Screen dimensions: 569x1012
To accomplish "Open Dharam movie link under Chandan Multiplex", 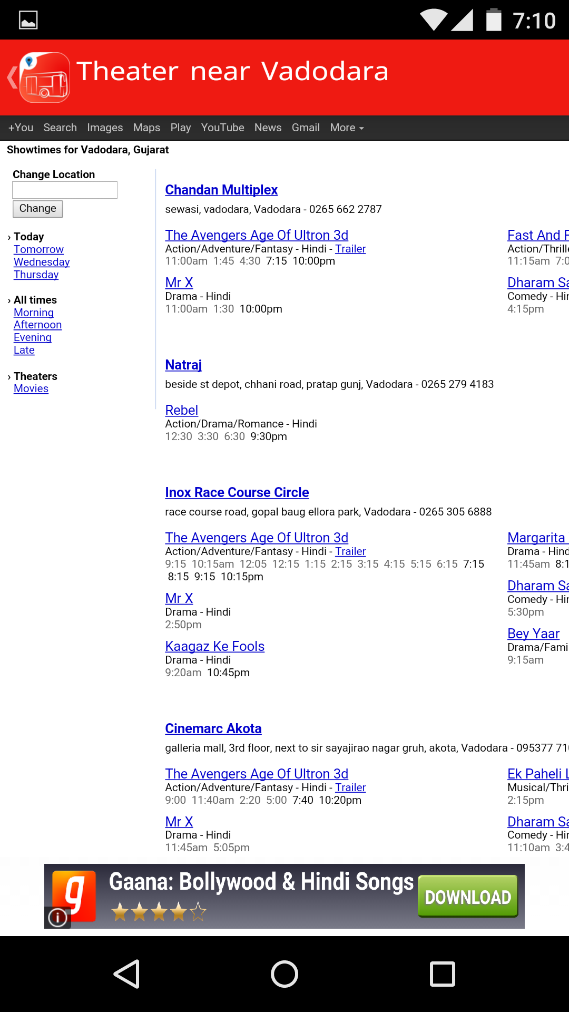I will (x=538, y=283).
